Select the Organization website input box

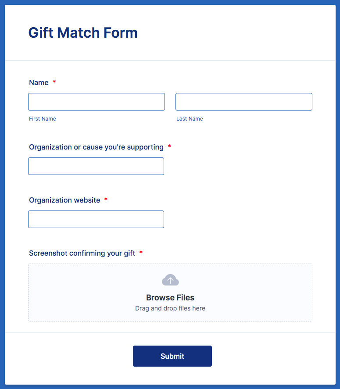96,219
